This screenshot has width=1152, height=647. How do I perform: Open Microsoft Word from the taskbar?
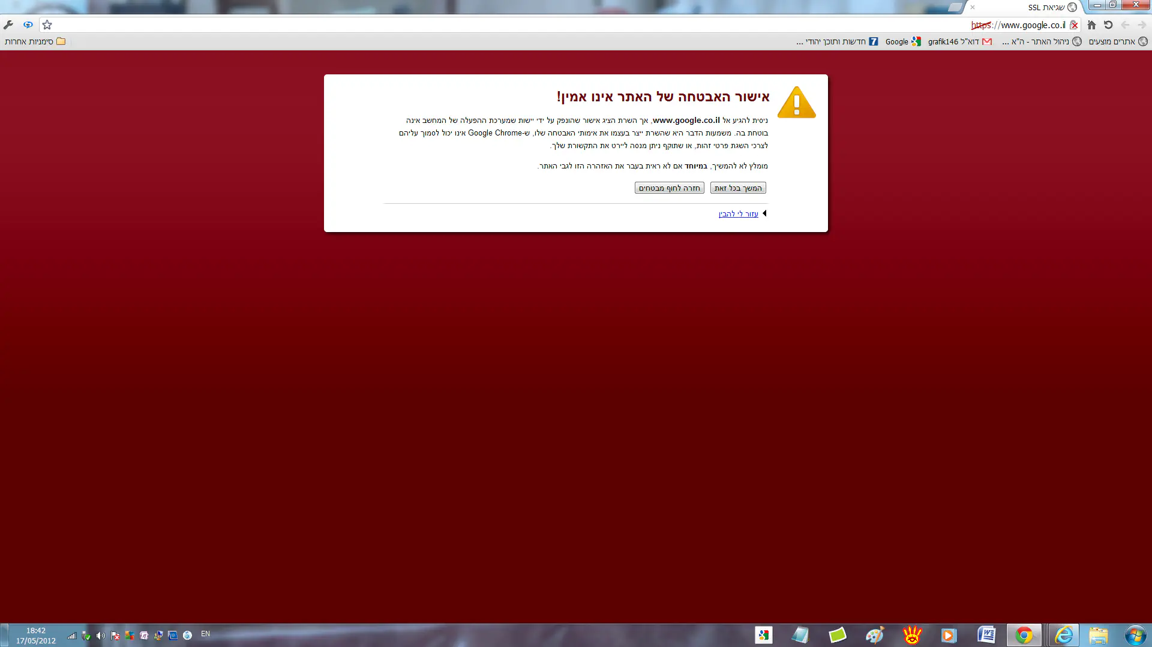pyautogui.click(x=986, y=635)
